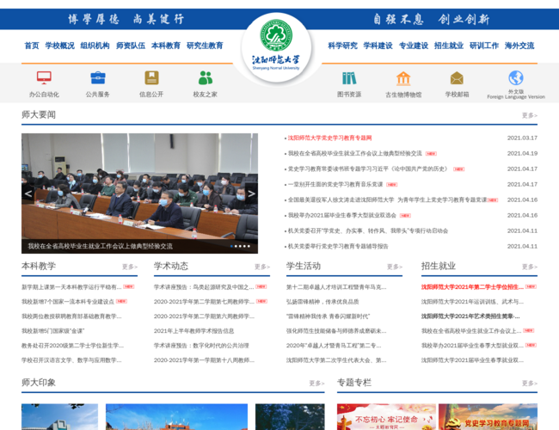
Task: Show next slide with right arrow
Action: (x=251, y=193)
